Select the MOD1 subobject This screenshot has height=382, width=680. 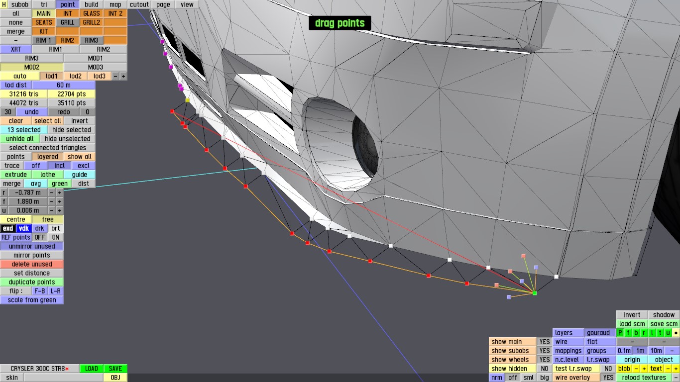click(x=96, y=58)
